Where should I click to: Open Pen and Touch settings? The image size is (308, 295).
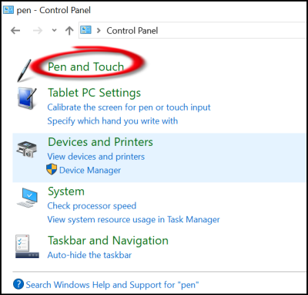click(x=86, y=66)
